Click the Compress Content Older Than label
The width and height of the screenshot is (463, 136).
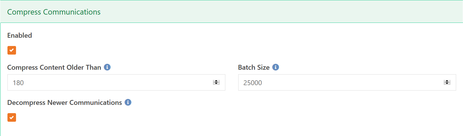54,67
